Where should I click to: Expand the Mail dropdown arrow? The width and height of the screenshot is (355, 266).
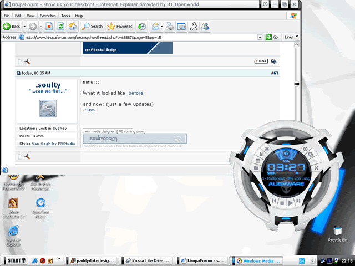pyautogui.click(x=161, y=27)
